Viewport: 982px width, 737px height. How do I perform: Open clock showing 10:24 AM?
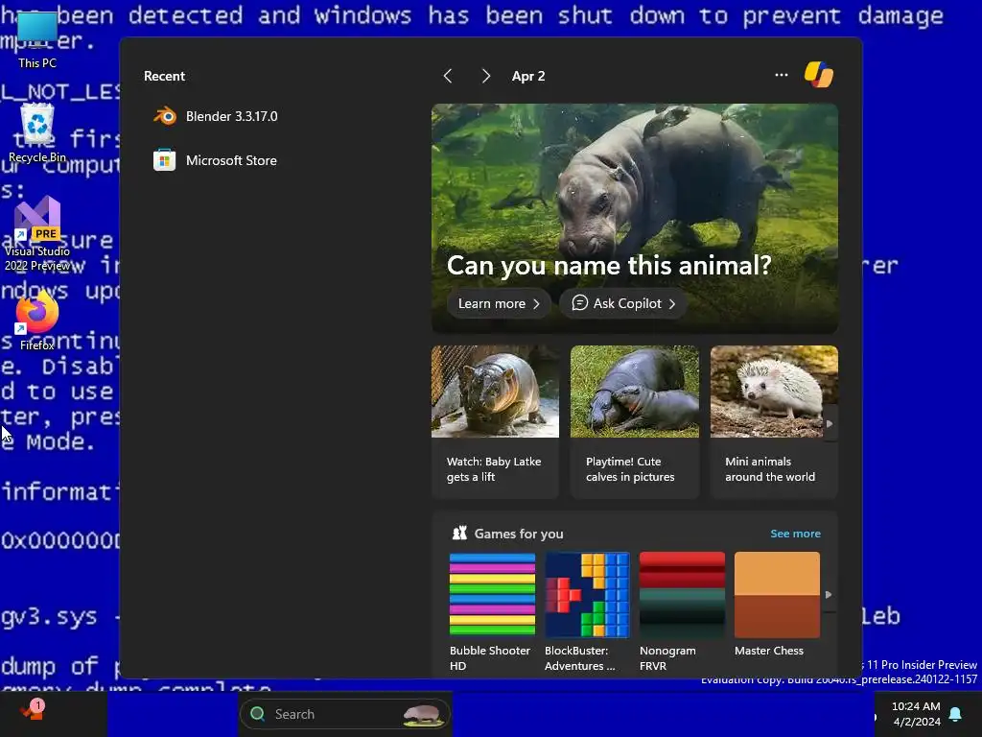point(916,714)
